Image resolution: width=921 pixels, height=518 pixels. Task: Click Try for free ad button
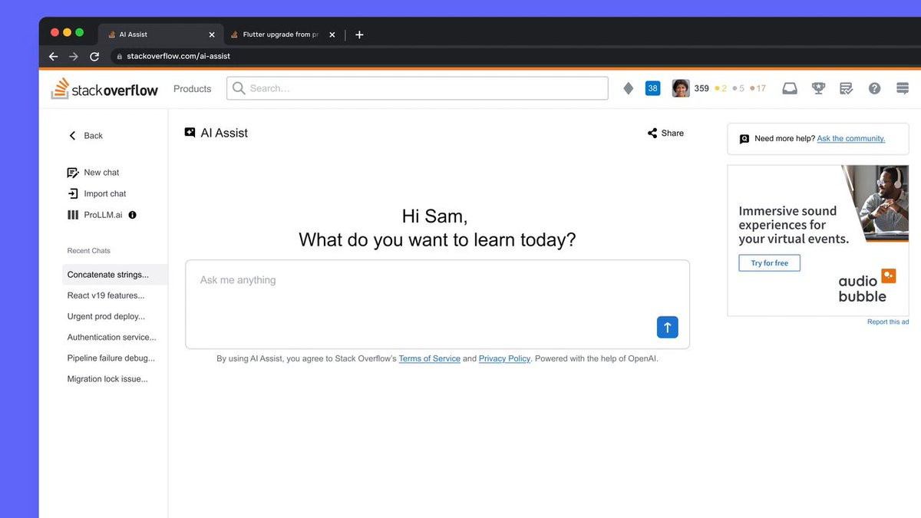pos(769,263)
